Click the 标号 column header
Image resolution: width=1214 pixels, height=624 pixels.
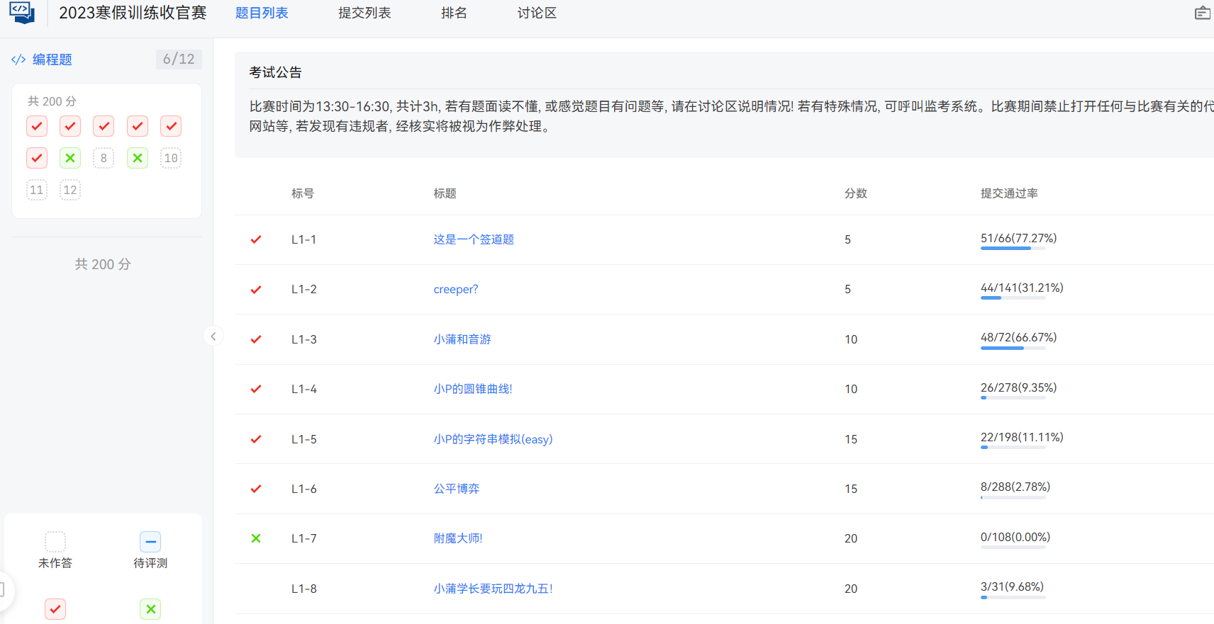tap(303, 193)
